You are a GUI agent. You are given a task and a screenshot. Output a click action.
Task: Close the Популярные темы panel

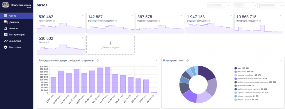click(x=281, y=61)
